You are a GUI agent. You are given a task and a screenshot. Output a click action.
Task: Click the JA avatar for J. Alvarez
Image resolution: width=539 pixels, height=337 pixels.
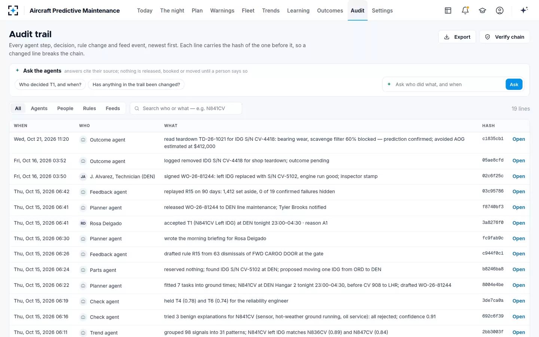click(83, 177)
